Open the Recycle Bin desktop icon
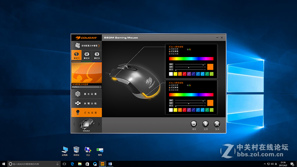 click(76, 150)
